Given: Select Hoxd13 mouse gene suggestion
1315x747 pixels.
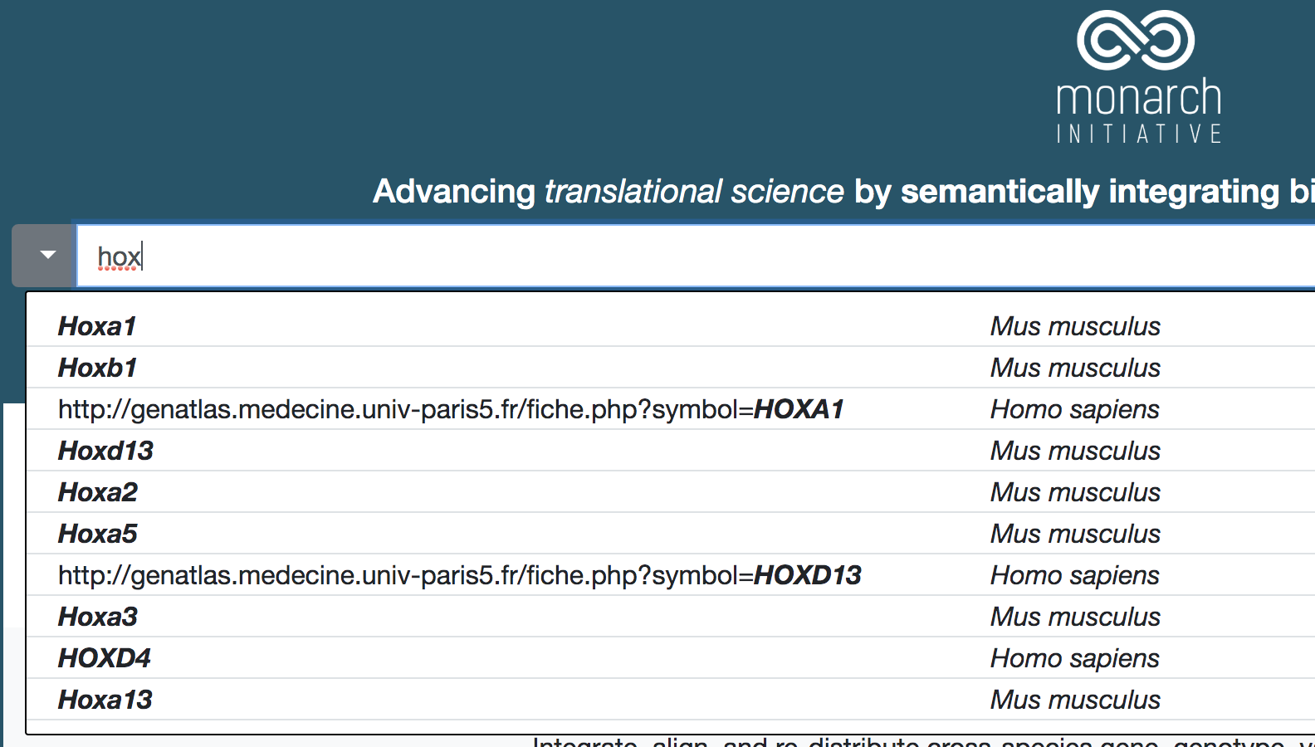Looking at the screenshot, I should point(105,451).
